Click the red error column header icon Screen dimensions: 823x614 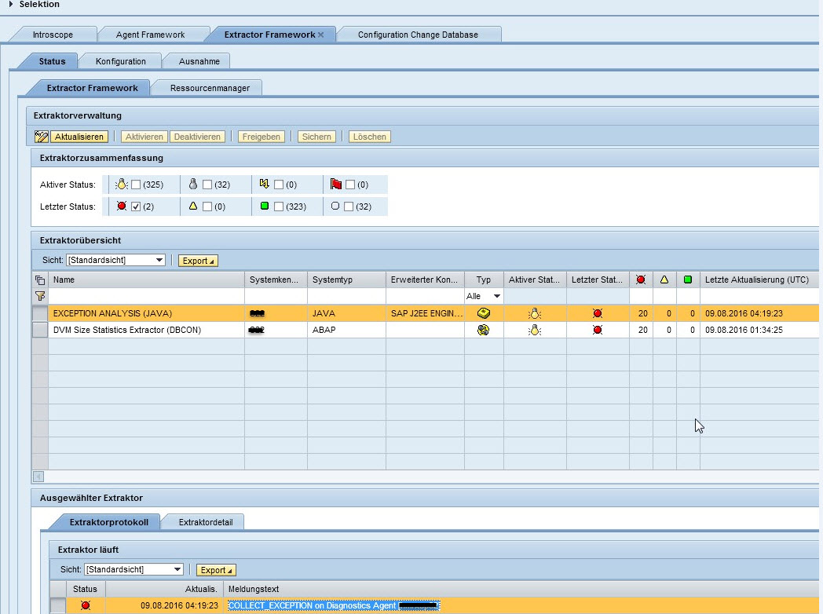coord(641,280)
